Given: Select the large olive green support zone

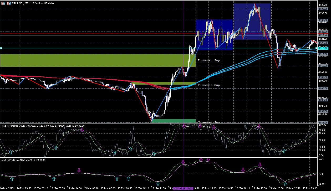Looking at the screenshot, I should click(x=97, y=60).
